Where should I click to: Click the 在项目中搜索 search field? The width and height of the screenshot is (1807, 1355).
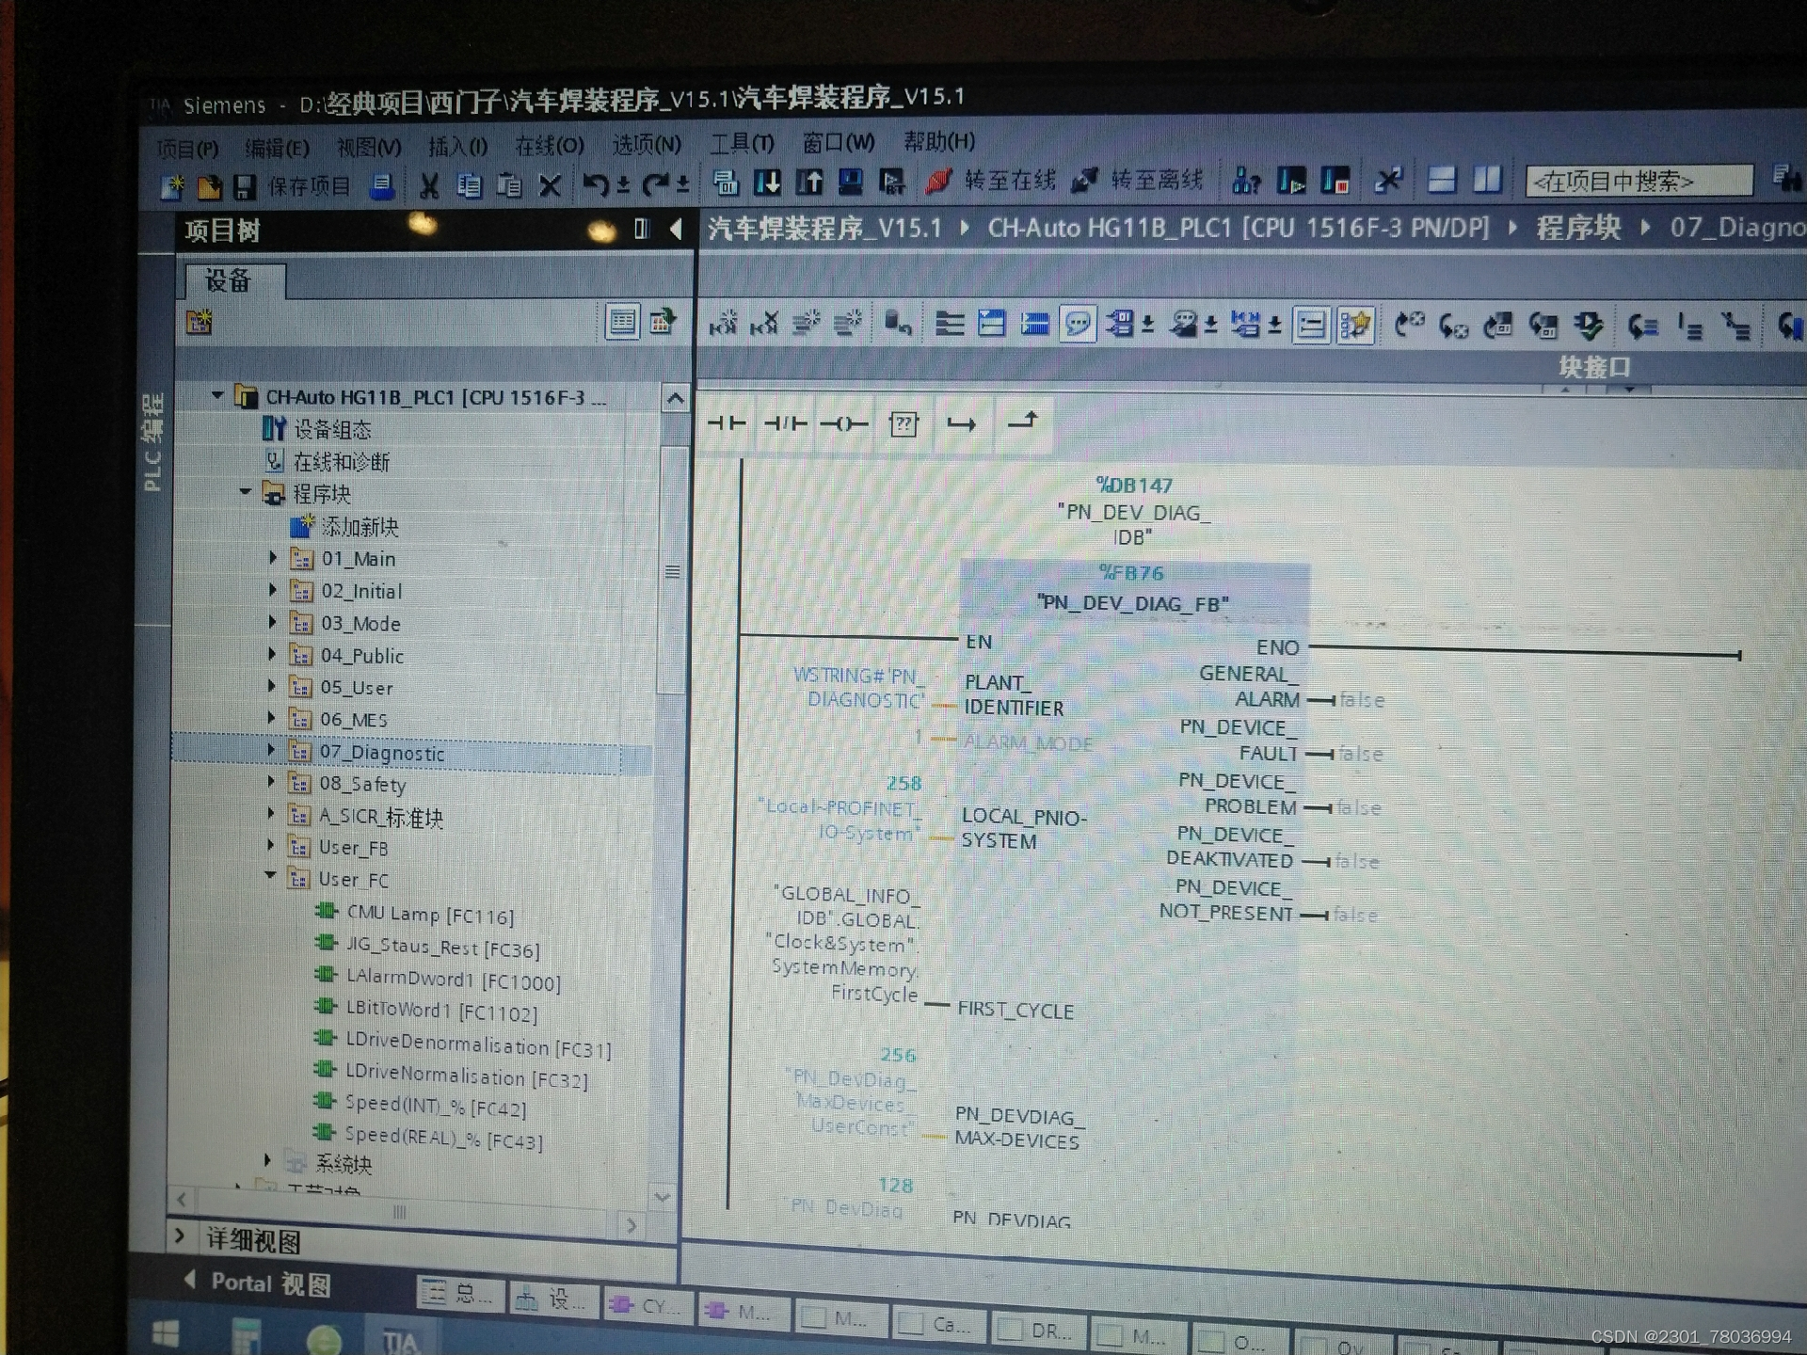pyautogui.click(x=1639, y=180)
